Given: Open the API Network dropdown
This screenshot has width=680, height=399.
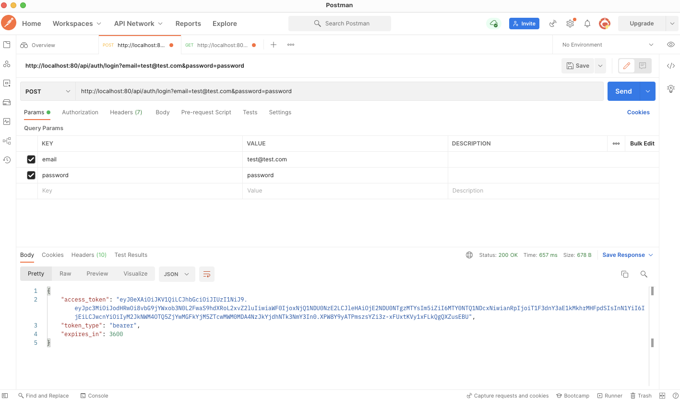Looking at the screenshot, I should [138, 24].
